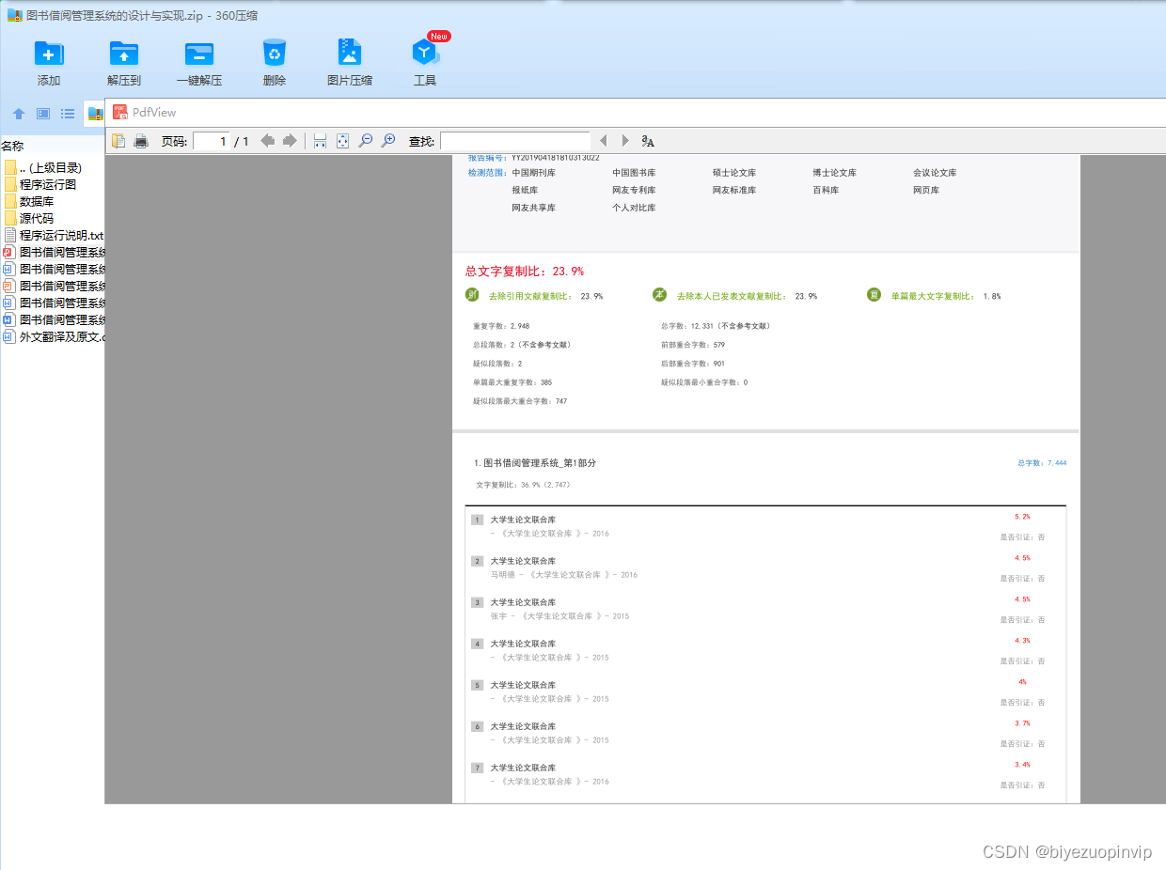Zoom out using the minus magnifier icon
Screen dimensions: 1166x870
click(x=366, y=141)
